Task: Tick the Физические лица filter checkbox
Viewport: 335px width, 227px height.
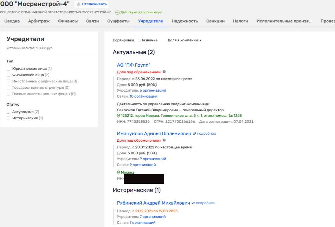Action: click(8, 75)
